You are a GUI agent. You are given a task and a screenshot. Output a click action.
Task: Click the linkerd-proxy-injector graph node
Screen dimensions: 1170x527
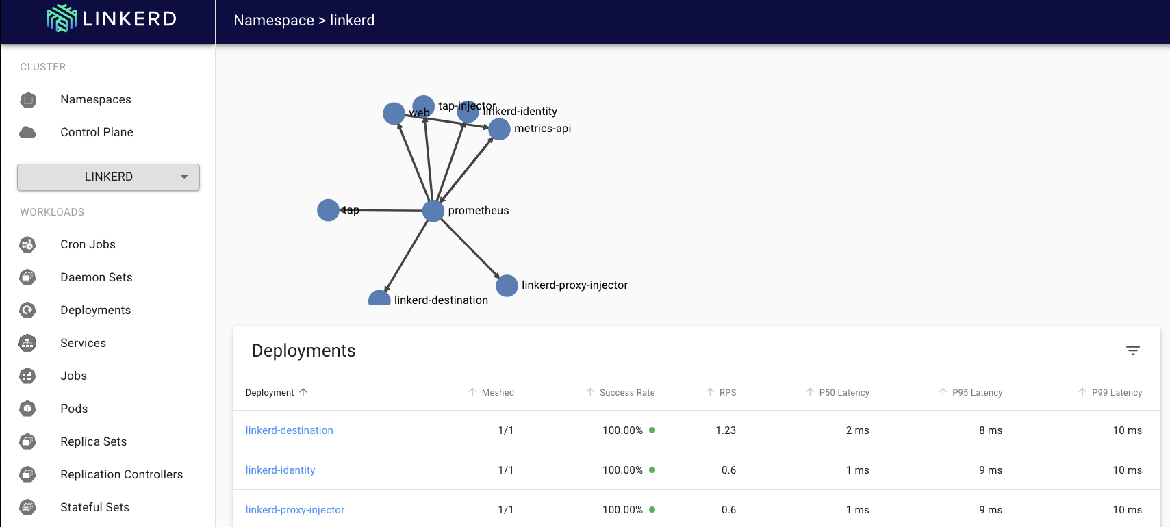pos(507,285)
